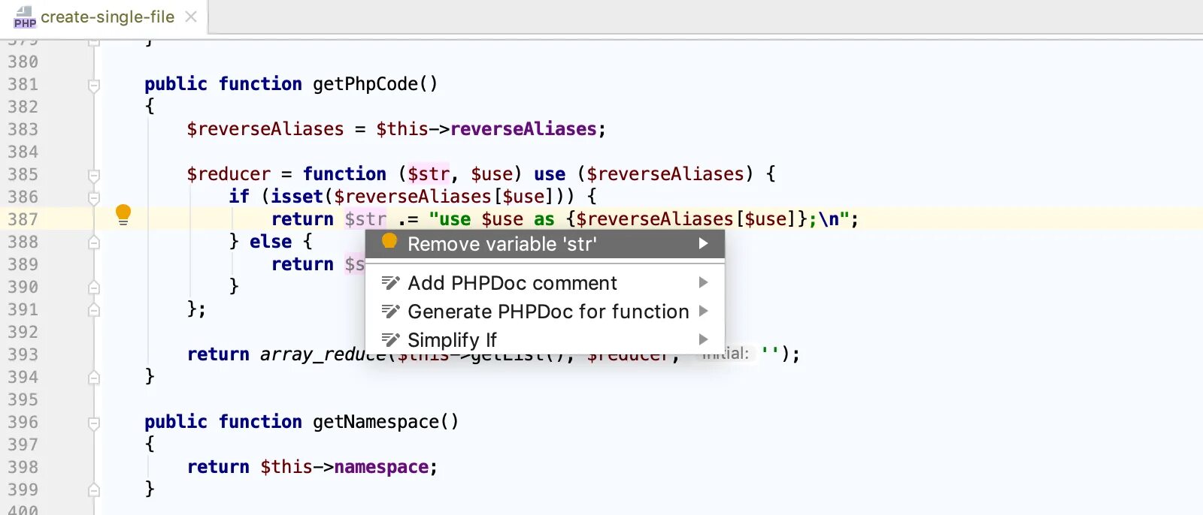Screen dimensions: 1203x515
Task: Open the create-single-file editor tab
Action: [107, 17]
